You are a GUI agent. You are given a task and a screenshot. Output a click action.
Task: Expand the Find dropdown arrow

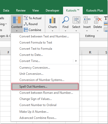65,31
